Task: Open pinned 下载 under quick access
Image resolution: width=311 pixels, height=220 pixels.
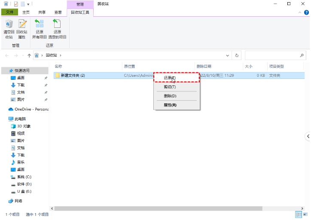Action: coord(21,85)
